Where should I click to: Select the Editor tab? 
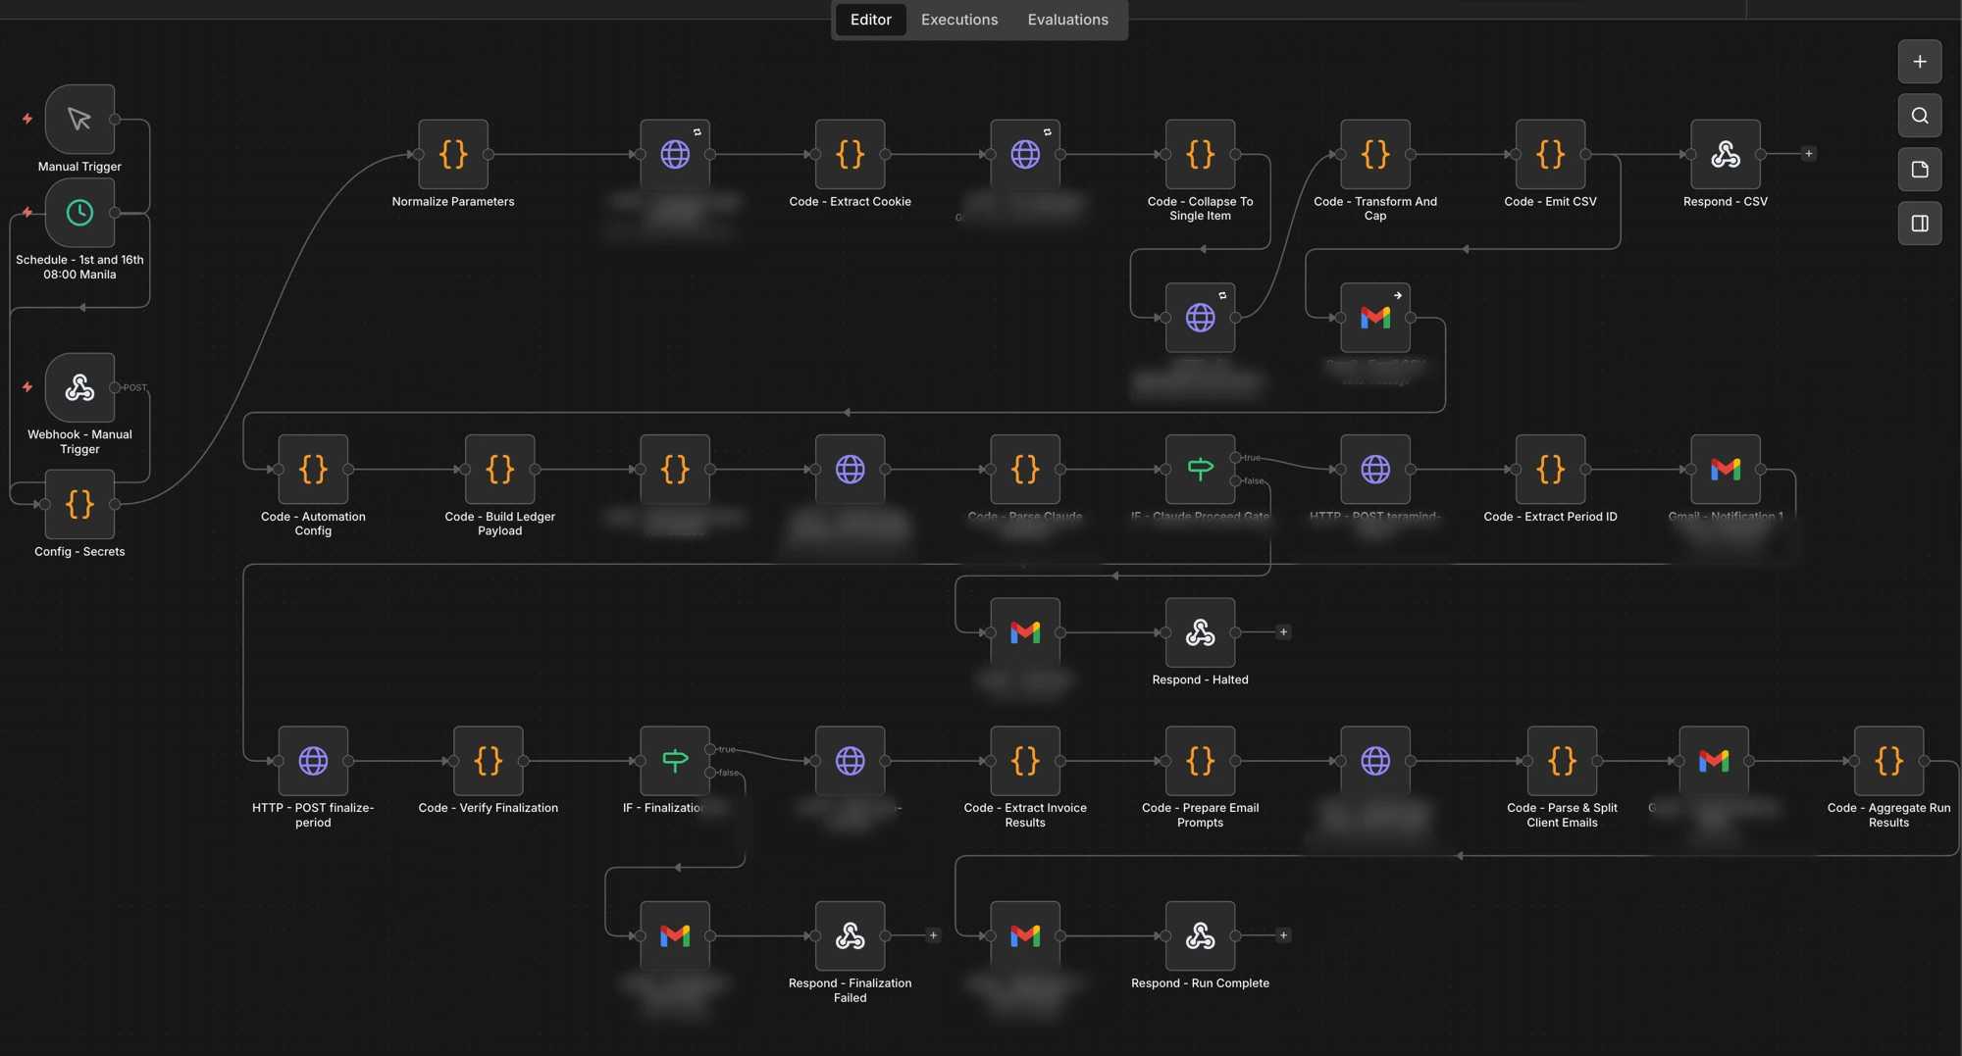tap(870, 20)
